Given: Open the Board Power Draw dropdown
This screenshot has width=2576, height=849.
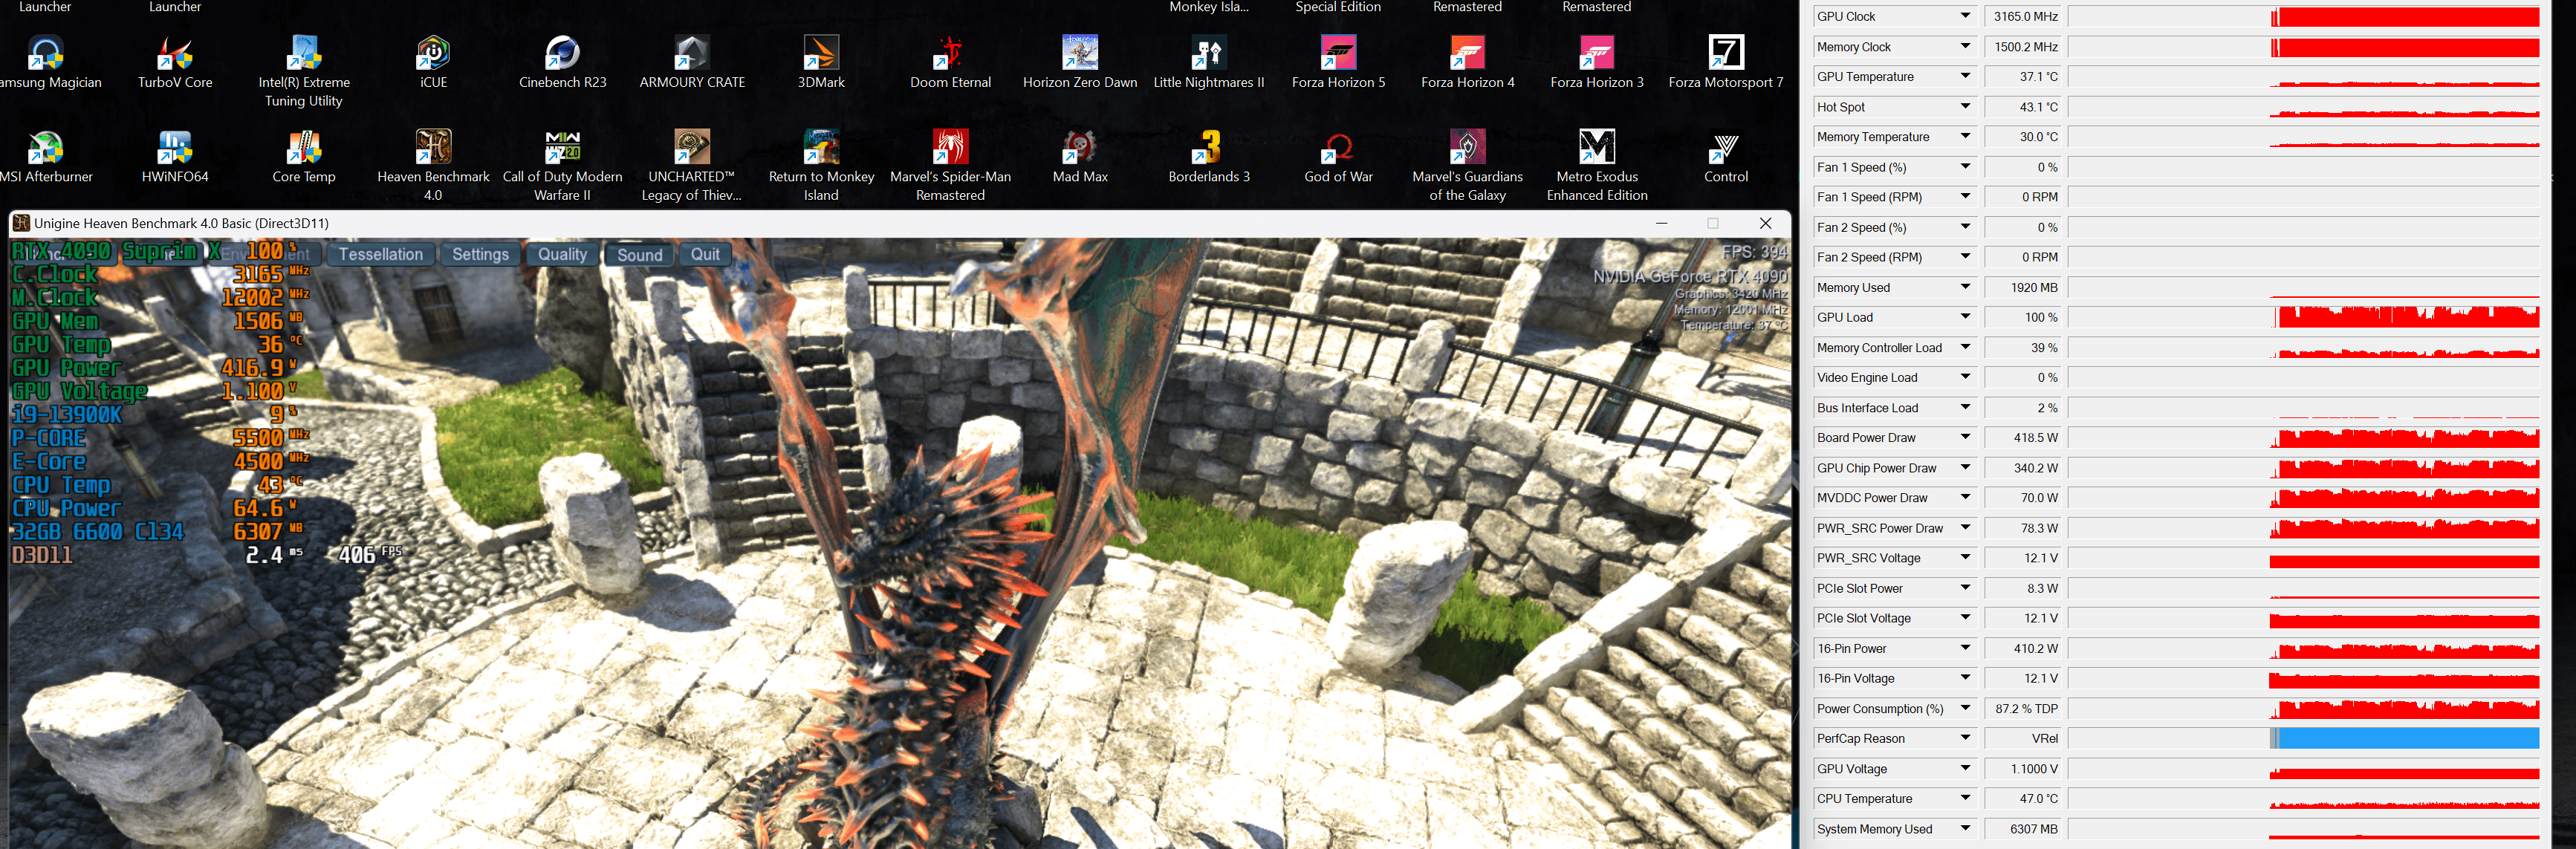Looking at the screenshot, I should (1965, 437).
